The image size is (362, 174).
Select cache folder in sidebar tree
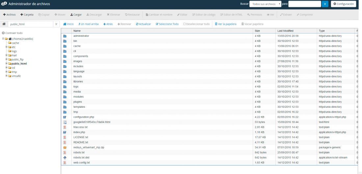[15, 43]
